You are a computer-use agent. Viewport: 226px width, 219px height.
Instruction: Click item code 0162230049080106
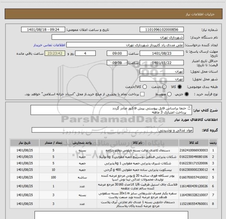coord(193,157)
